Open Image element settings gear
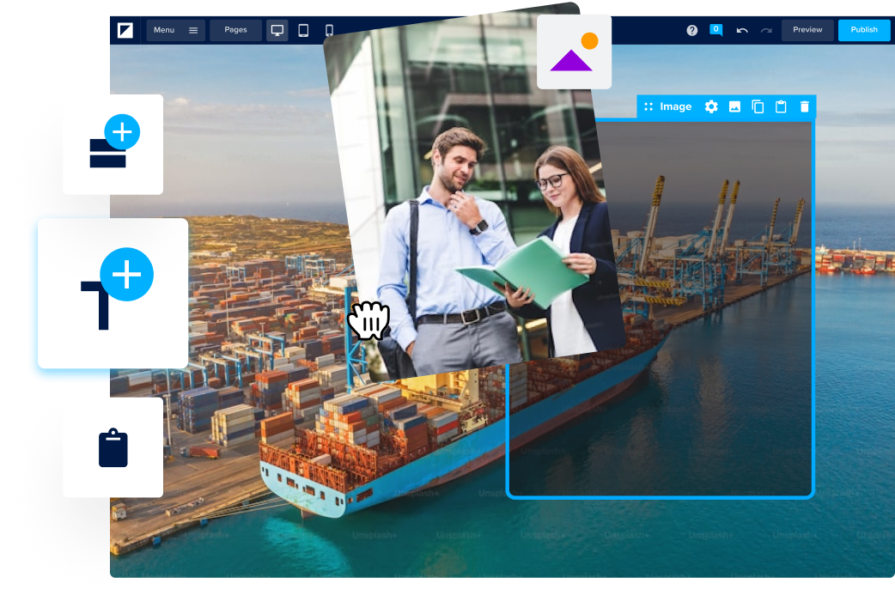The image size is (895, 601). pos(711,106)
